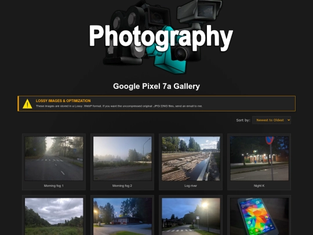
Task: Open the Sort by dropdown menu
Action: 271,120
